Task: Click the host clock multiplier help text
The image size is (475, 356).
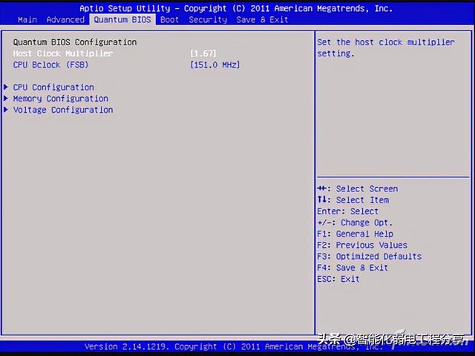Action: click(386, 47)
